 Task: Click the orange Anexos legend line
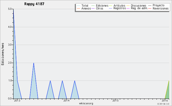click(x=79, y=8)
